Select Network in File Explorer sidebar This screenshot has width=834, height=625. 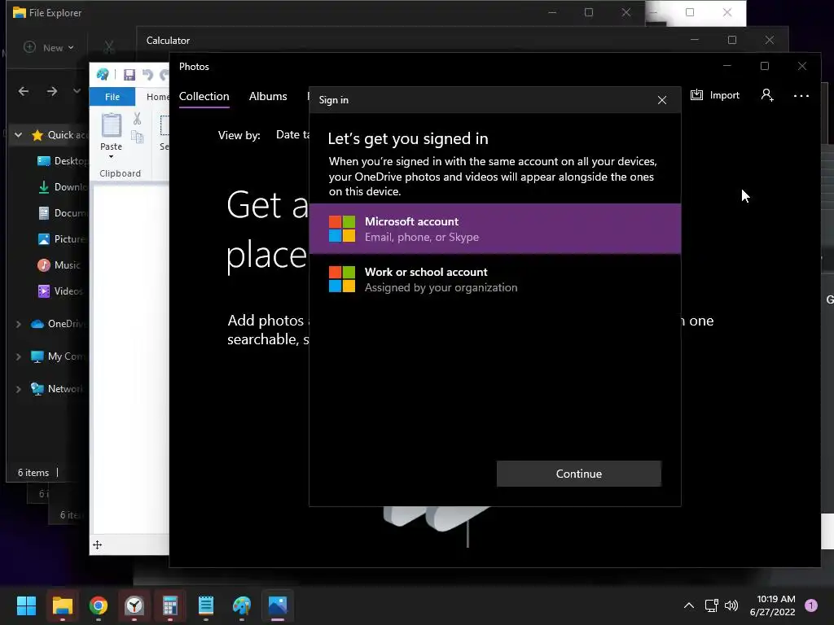(59, 389)
